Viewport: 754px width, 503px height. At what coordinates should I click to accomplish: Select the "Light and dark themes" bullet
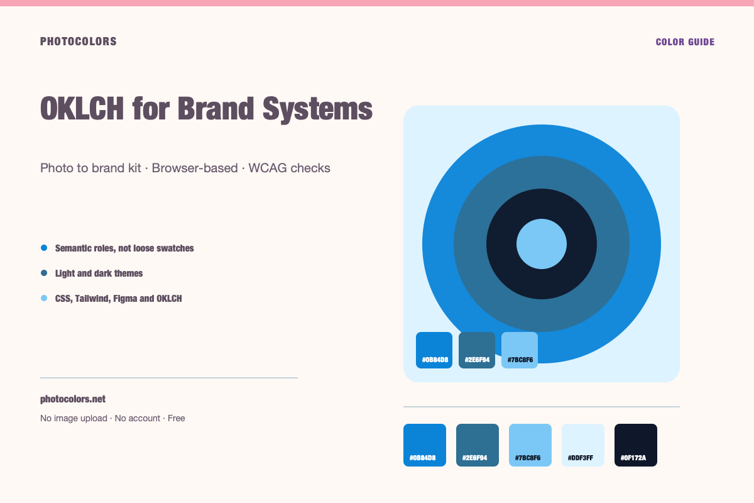pyautogui.click(x=99, y=274)
